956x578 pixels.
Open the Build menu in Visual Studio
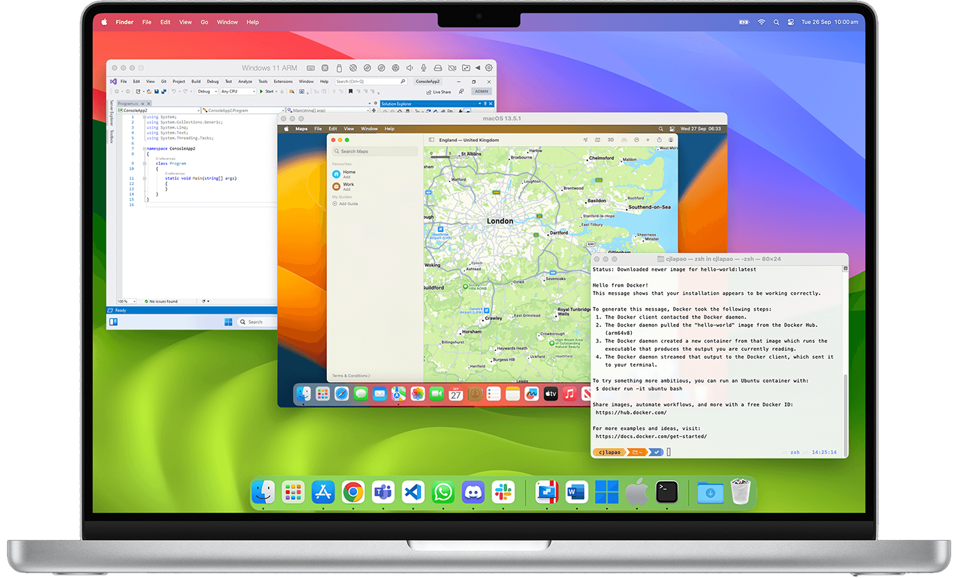[196, 81]
